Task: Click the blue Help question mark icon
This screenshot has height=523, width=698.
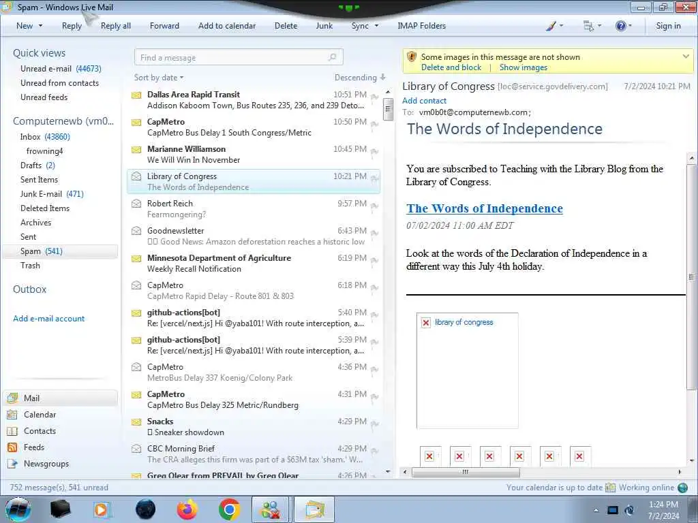Action: tap(620, 26)
